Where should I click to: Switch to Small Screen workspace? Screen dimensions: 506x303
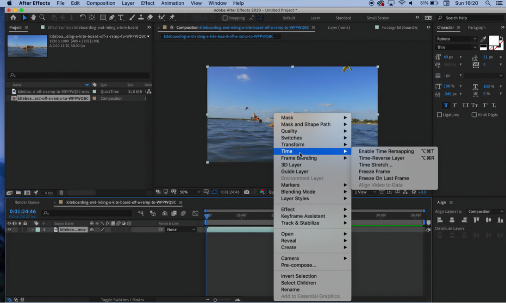coord(378,18)
